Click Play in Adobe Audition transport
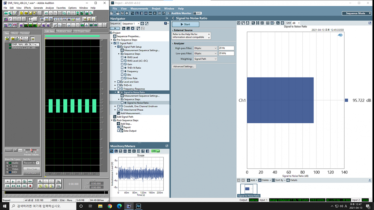The height and width of the screenshot is (210, 374). 13,182
